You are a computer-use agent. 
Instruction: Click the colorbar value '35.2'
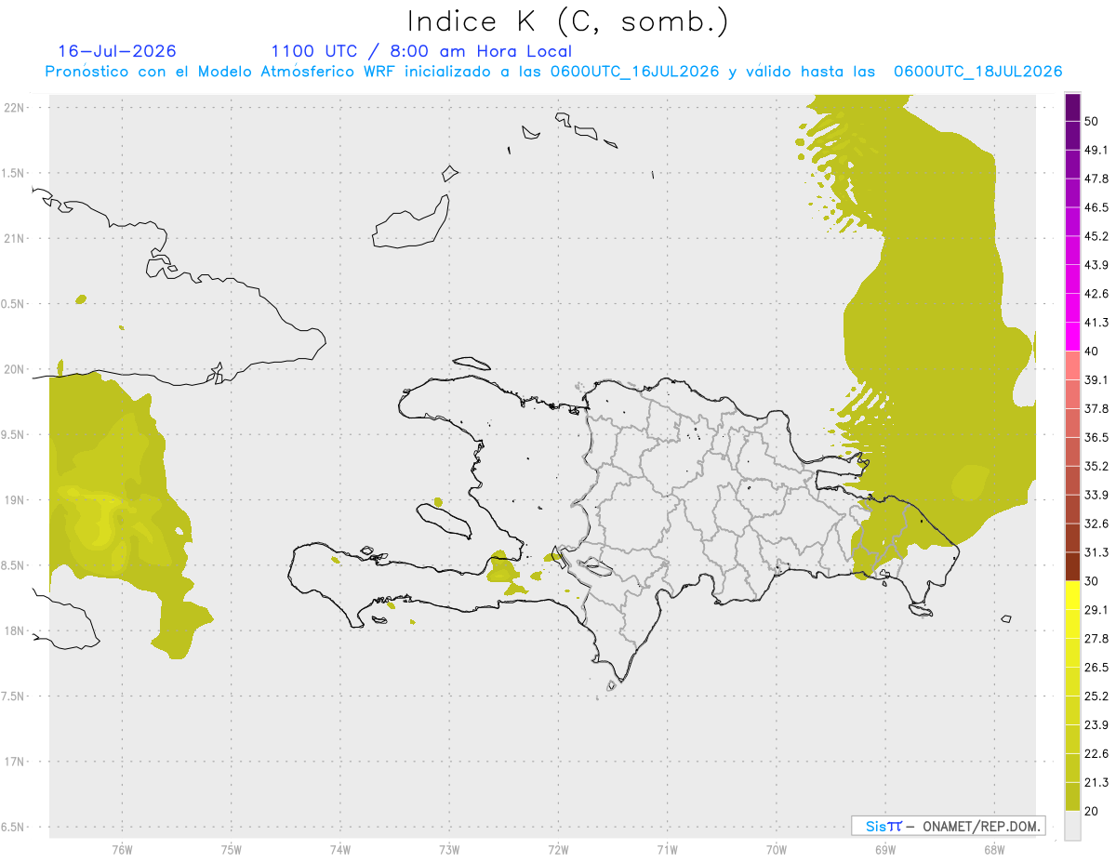1097,466
